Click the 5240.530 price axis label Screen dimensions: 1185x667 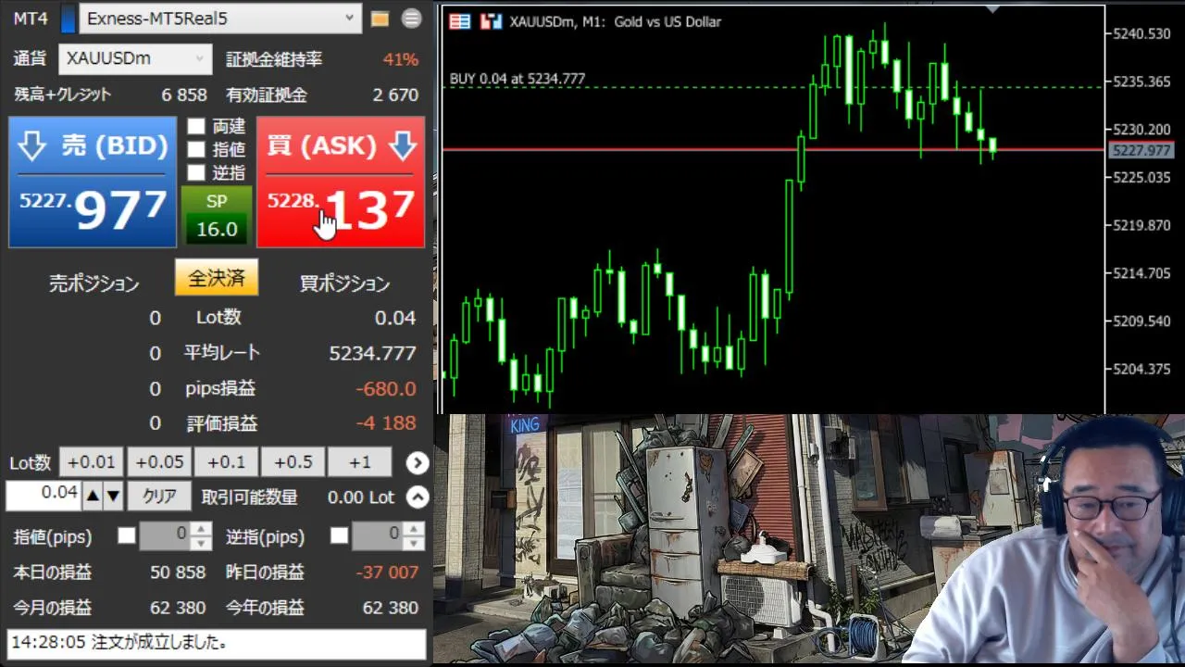coord(1143,34)
